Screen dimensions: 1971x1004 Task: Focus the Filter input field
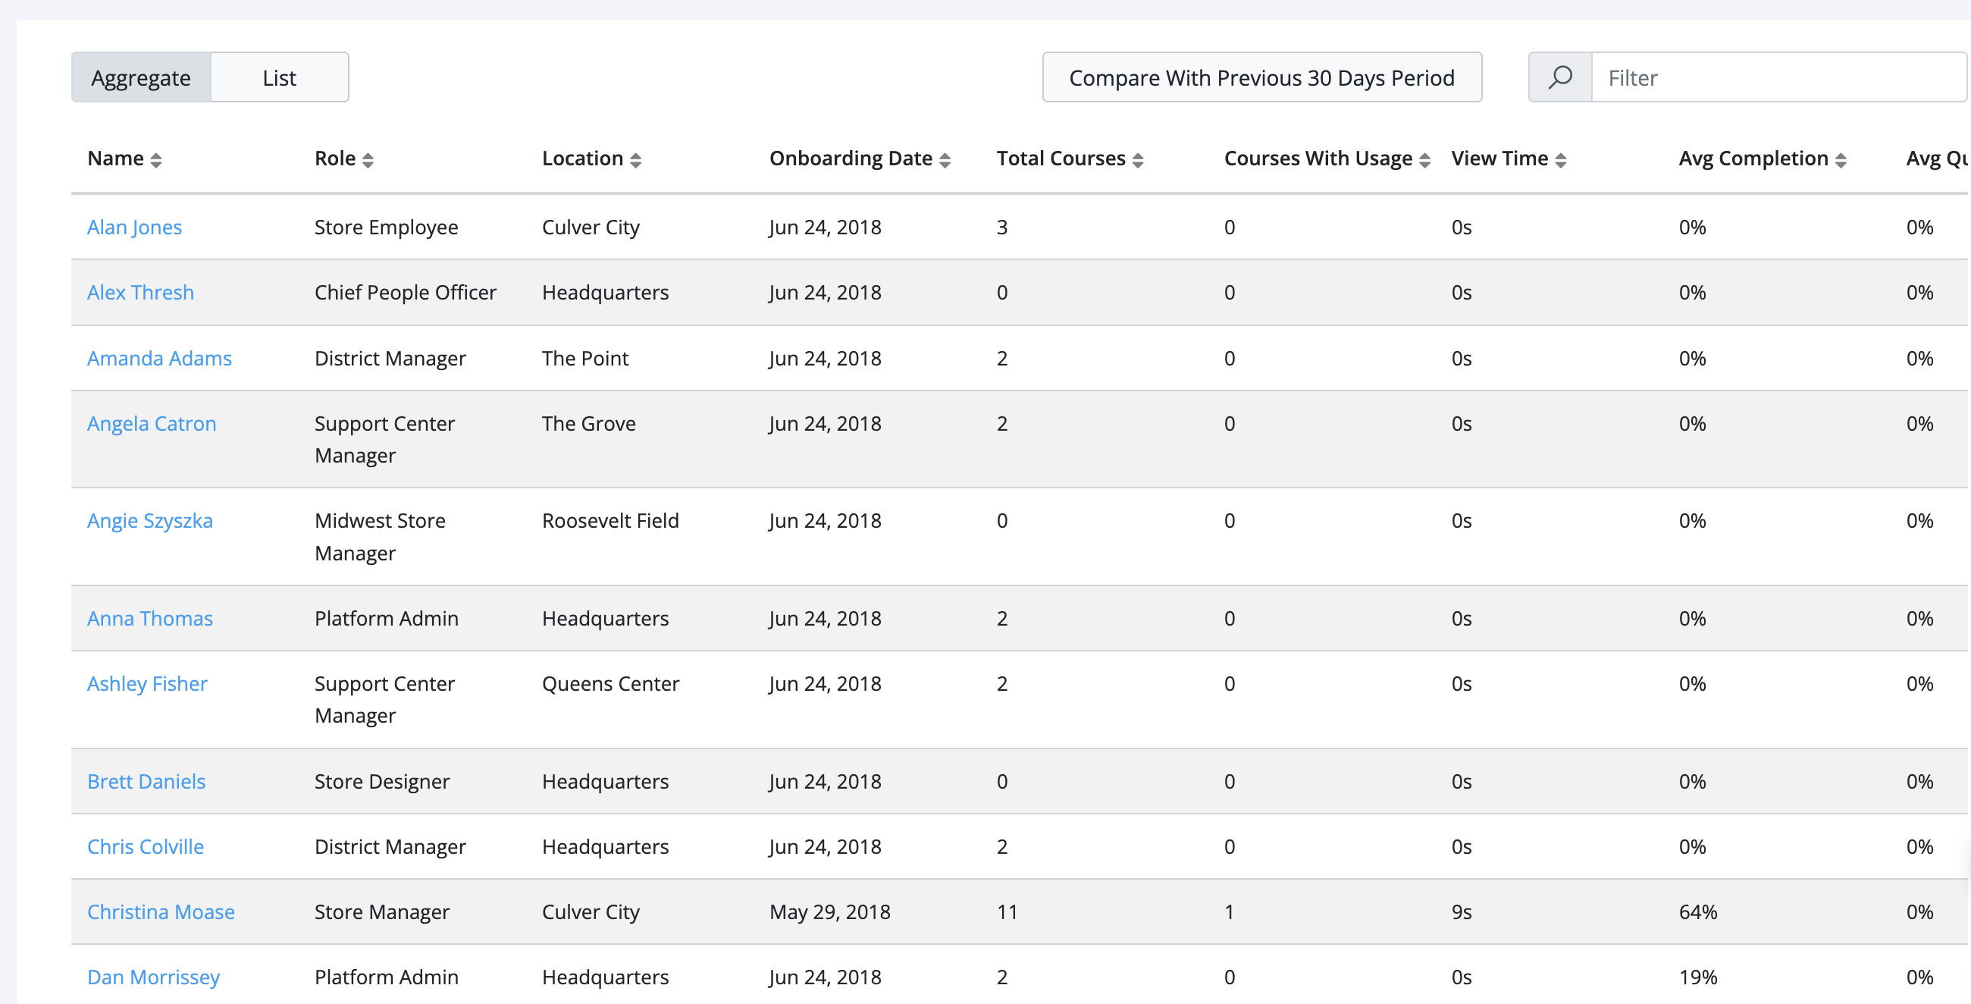coord(1779,77)
